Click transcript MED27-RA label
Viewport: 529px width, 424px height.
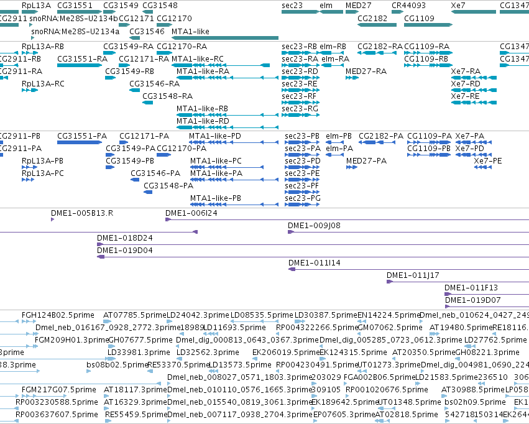366,71
